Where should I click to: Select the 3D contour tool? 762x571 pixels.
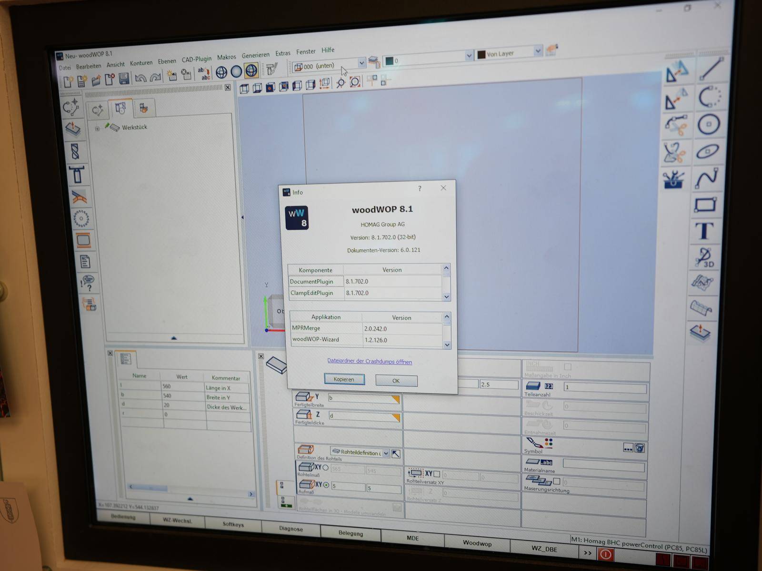click(704, 257)
